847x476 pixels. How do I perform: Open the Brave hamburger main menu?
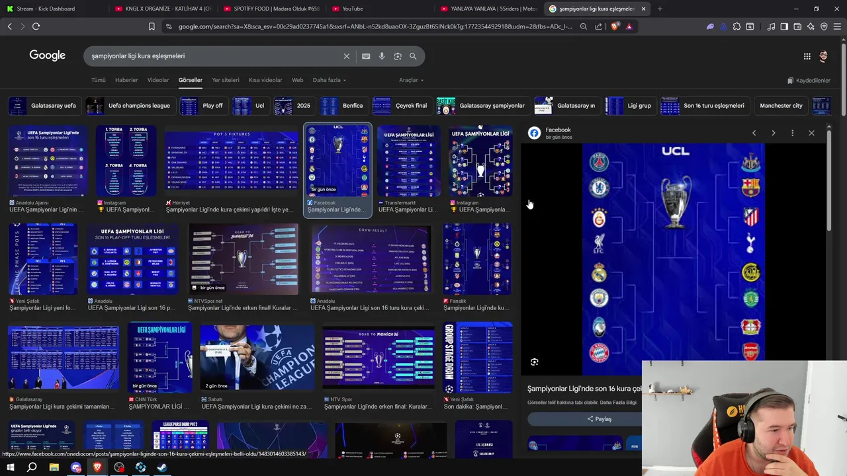tap(837, 26)
